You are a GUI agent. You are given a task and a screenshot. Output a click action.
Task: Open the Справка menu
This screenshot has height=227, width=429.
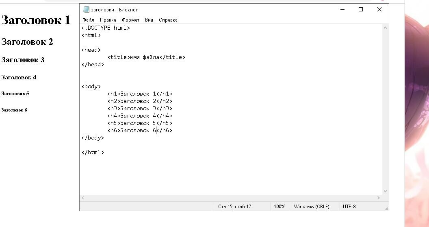pyautogui.click(x=168, y=20)
